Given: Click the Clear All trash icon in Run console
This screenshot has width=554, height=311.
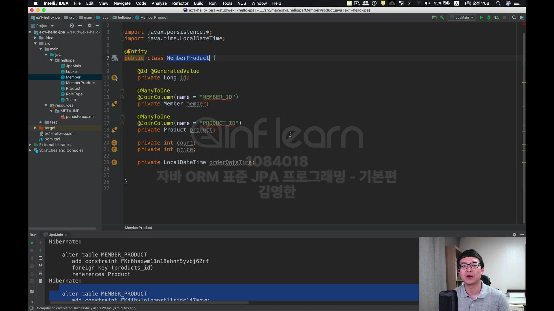Looking at the screenshot, I should click(x=40, y=281).
